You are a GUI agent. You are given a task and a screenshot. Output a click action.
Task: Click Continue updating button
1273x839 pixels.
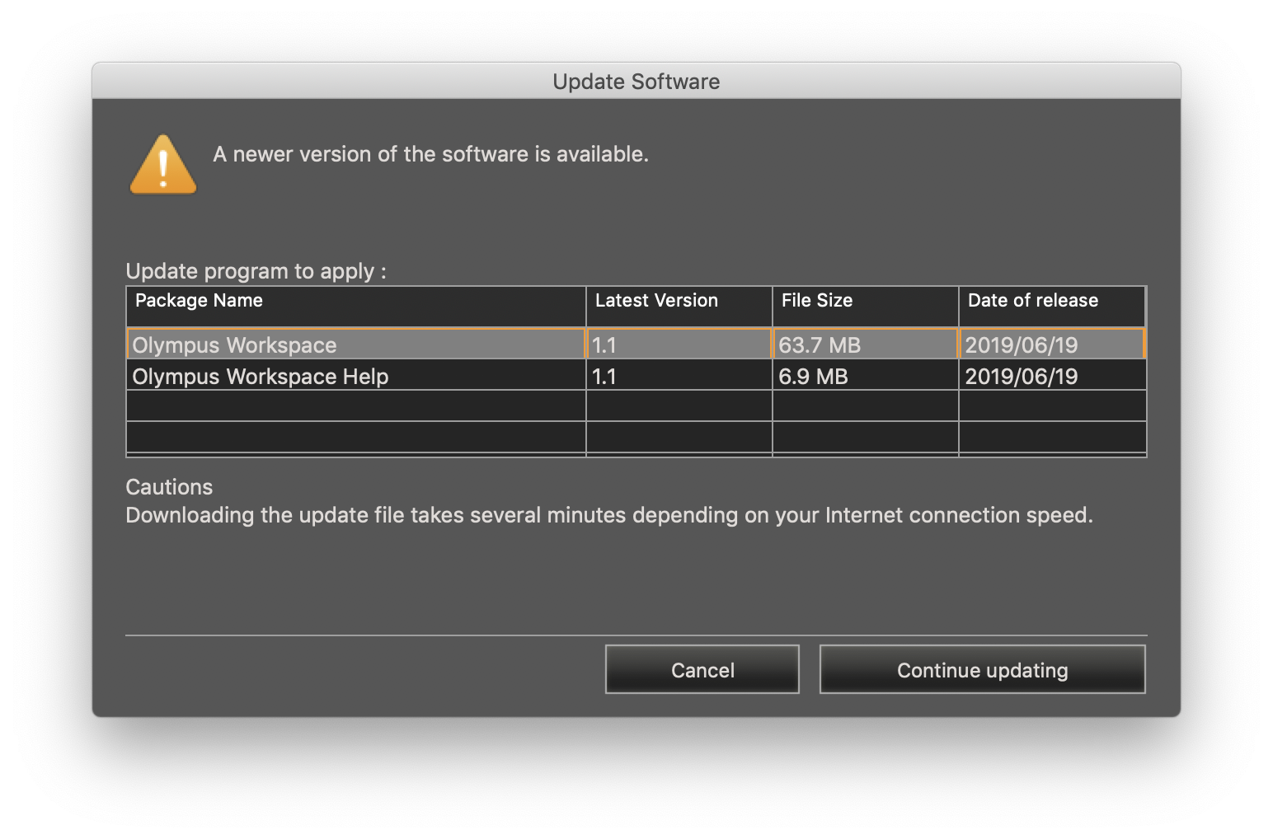pos(982,669)
